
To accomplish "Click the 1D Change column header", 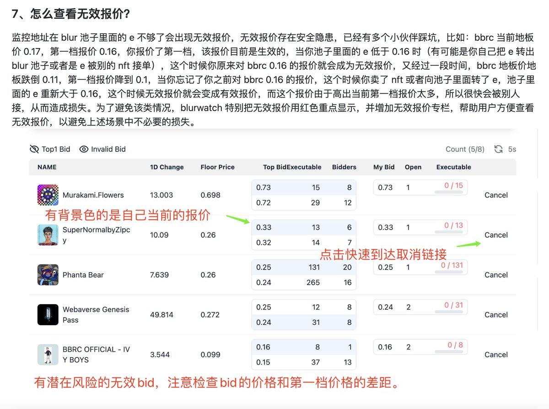I will coord(167,167).
